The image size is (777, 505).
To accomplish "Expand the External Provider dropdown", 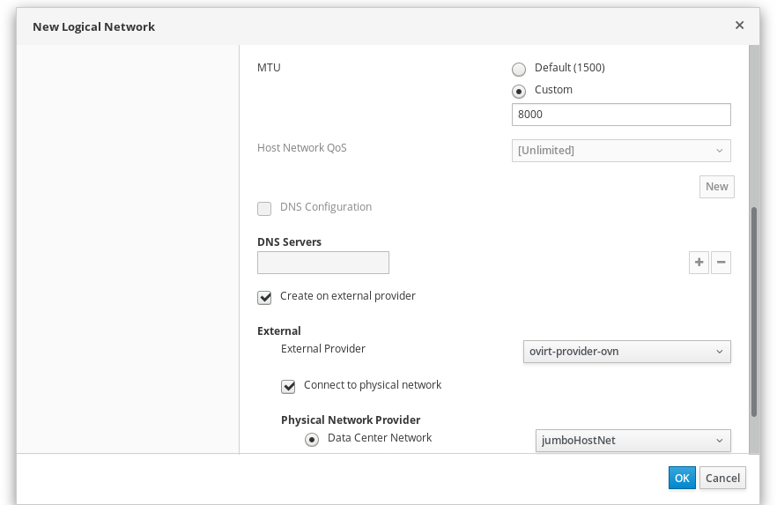I will 626,352.
